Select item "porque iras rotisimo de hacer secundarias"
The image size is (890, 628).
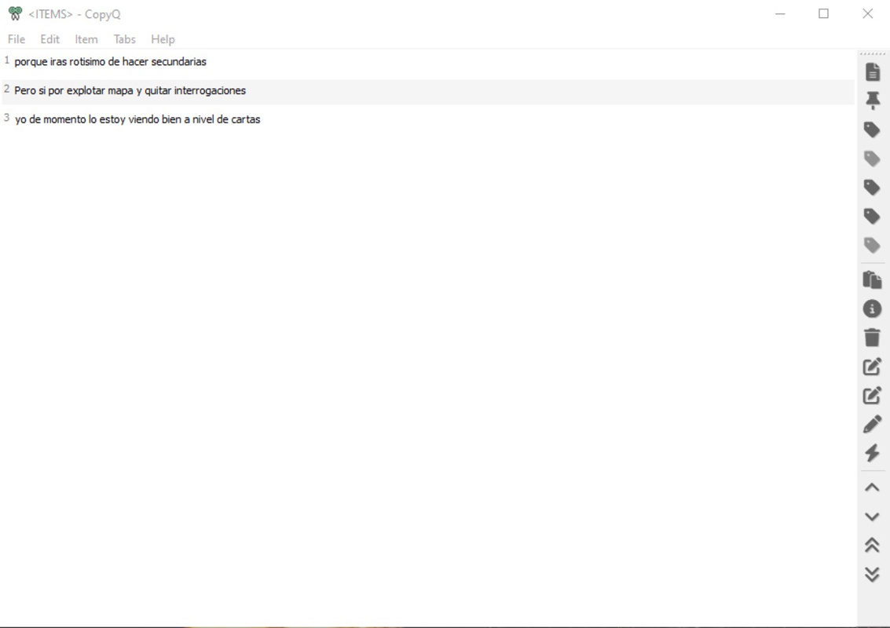click(428, 62)
